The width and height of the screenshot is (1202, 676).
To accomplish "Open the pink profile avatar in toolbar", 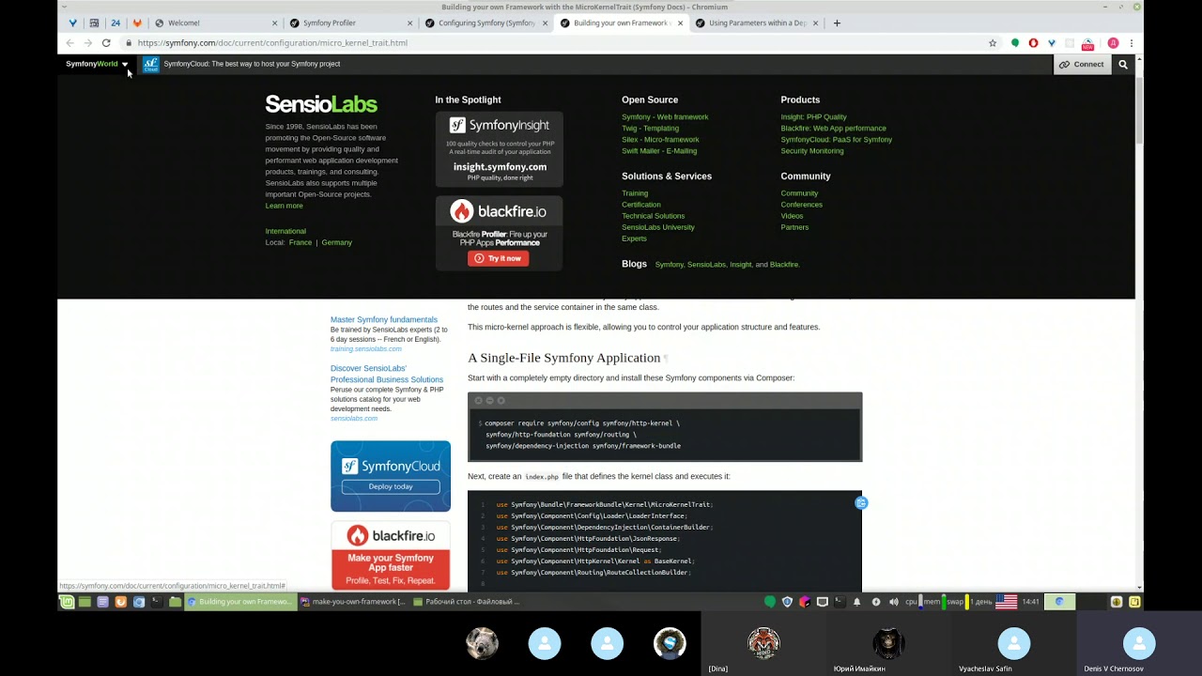I will 1113,43.
